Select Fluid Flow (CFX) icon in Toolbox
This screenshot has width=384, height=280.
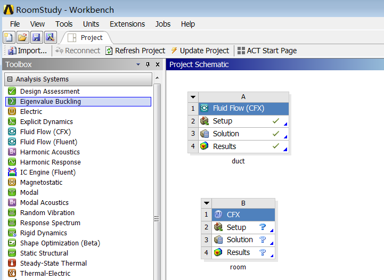12,131
